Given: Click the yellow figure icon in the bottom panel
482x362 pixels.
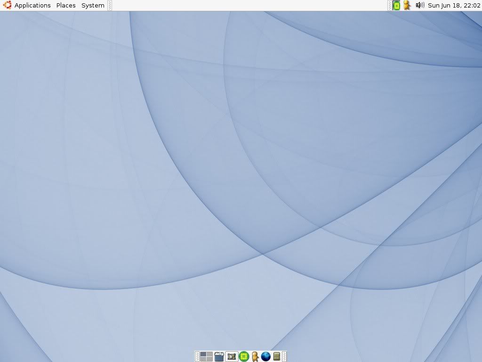Looking at the screenshot, I should pos(255,356).
